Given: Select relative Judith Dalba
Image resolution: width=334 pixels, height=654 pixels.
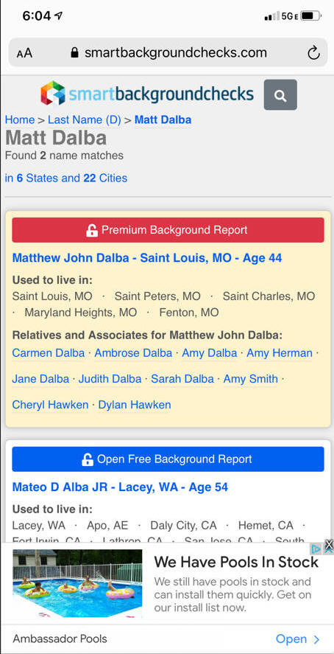Looking at the screenshot, I should [110, 379].
